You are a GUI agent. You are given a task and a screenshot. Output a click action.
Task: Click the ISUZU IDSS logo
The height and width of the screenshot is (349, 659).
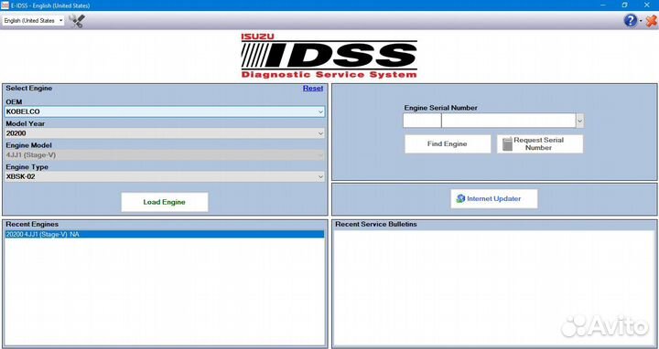329,56
